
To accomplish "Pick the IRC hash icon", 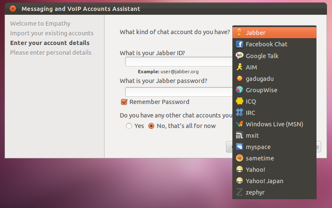I will point(240,112).
